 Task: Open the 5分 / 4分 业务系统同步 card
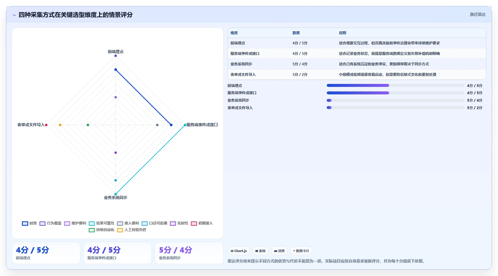click(x=189, y=253)
